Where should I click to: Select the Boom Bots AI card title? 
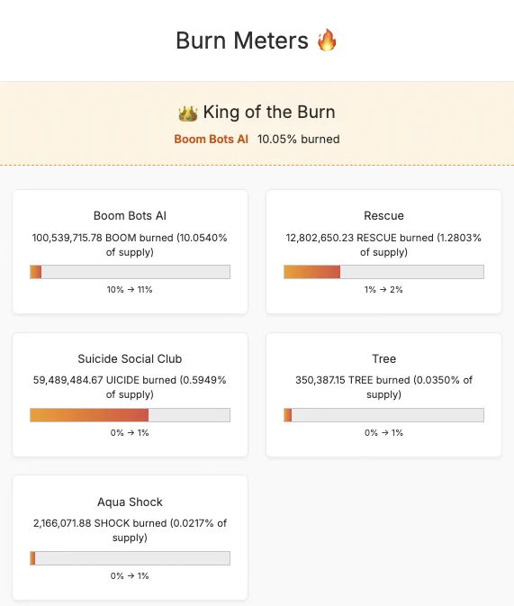tap(130, 215)
